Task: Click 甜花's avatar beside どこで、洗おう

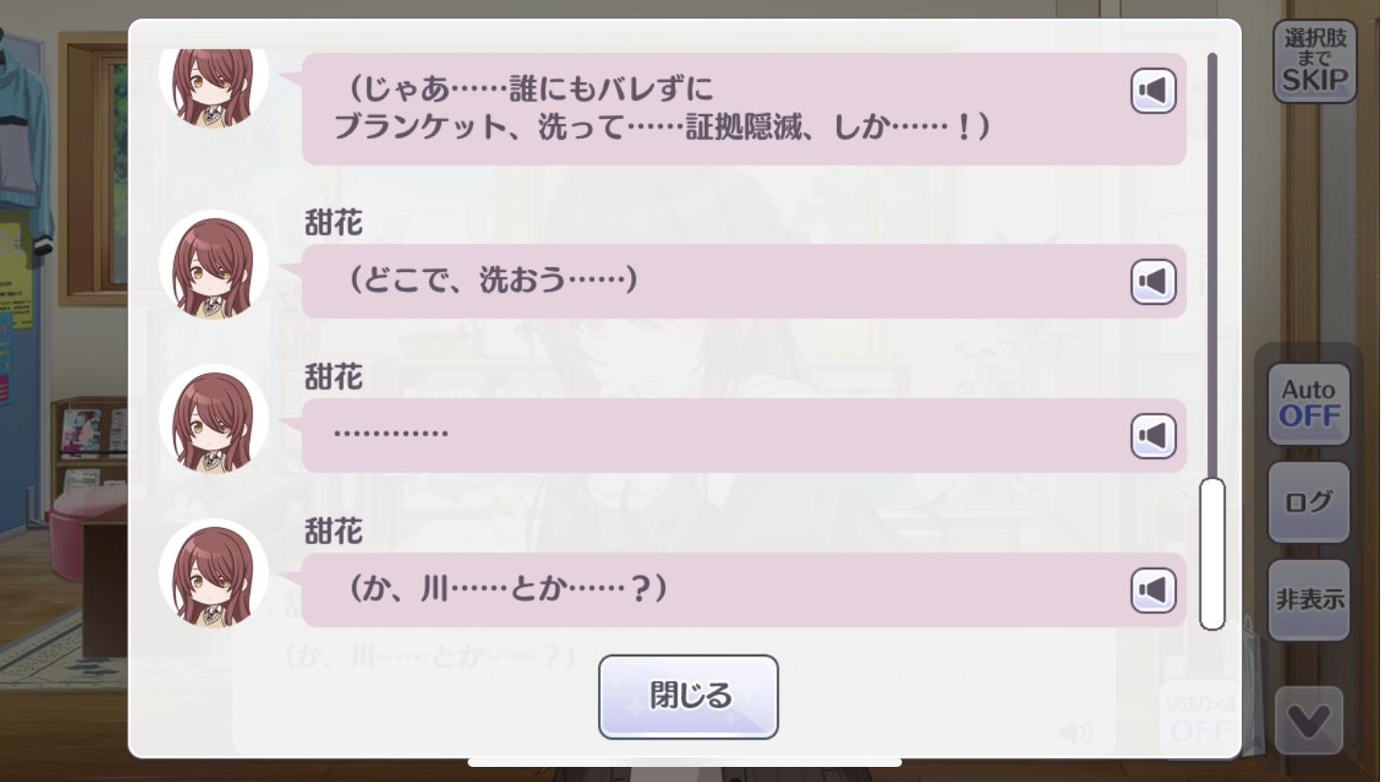Action: [x=213, y=265]
